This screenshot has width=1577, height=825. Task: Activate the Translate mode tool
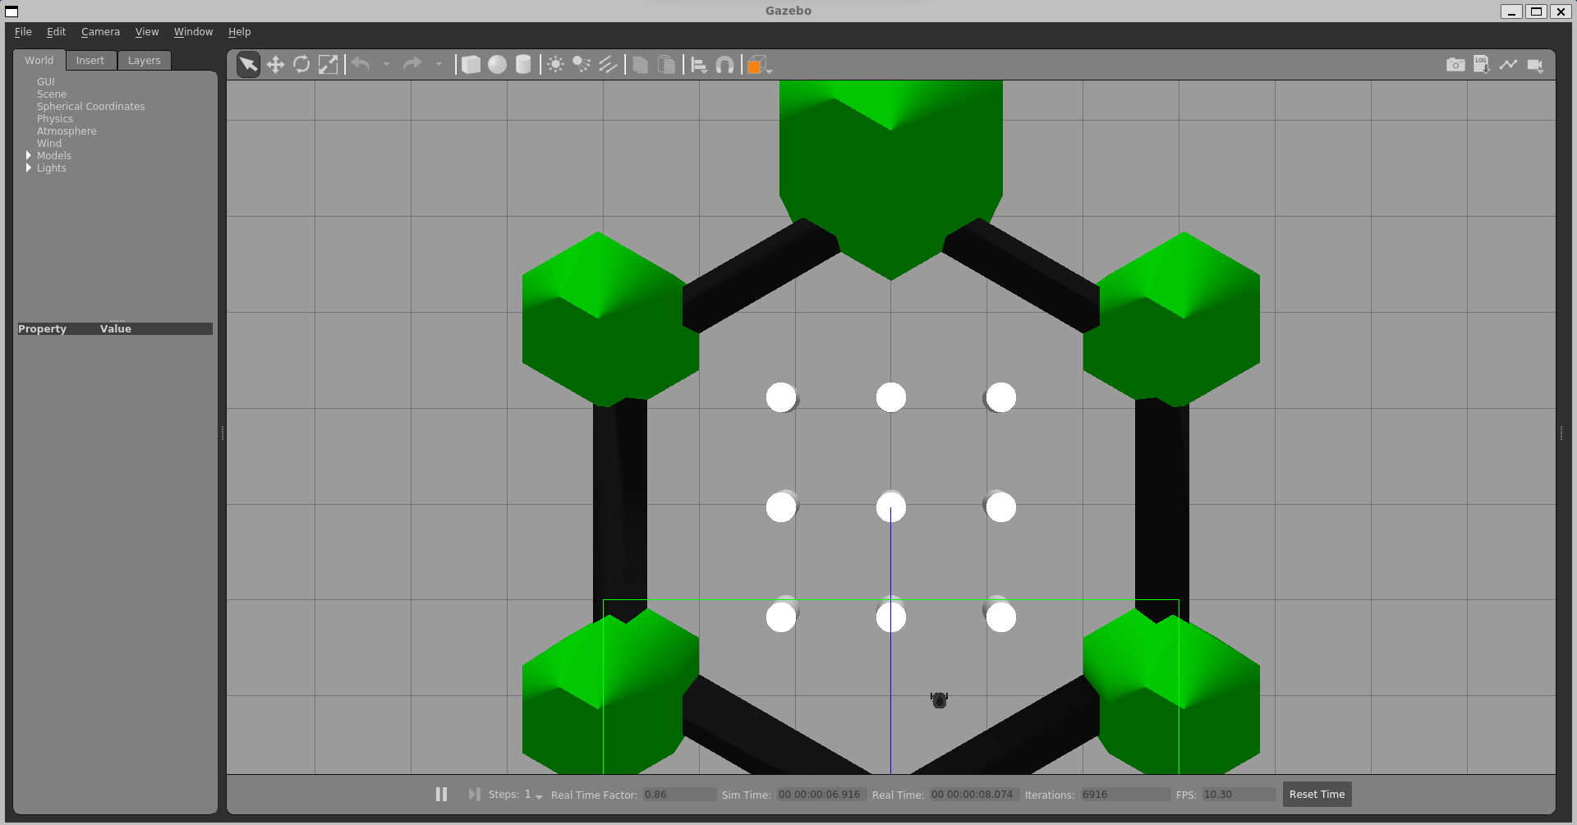[275, 65]
